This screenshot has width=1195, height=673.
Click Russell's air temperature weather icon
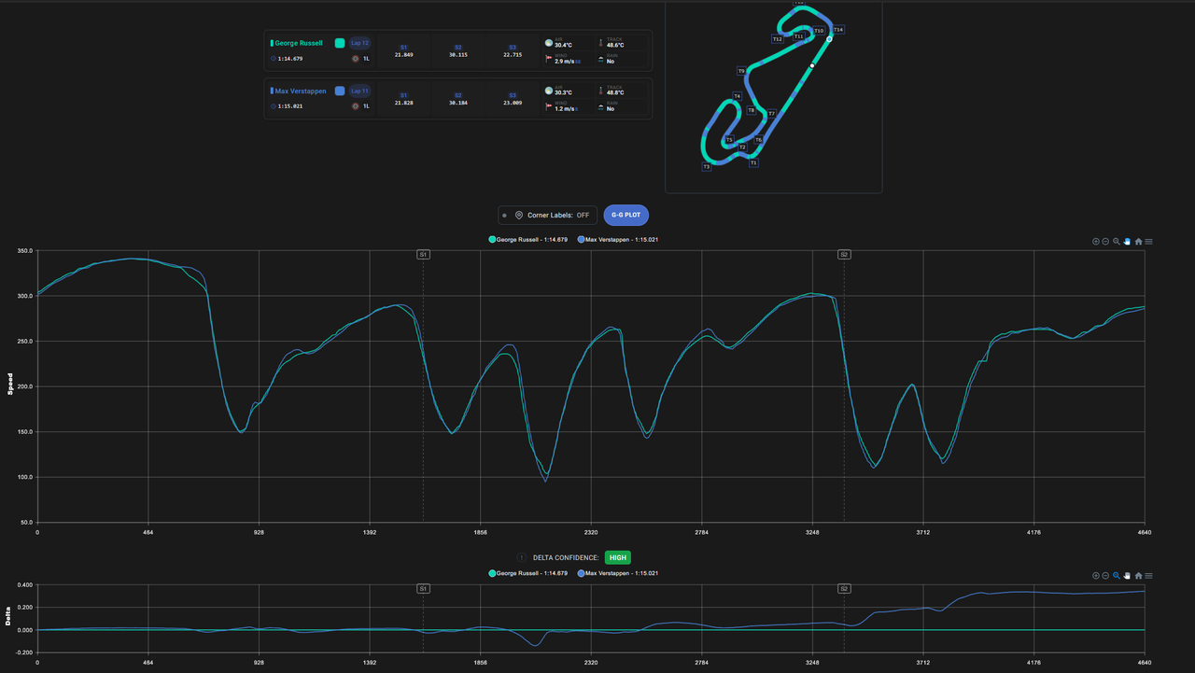coord(548,42)
